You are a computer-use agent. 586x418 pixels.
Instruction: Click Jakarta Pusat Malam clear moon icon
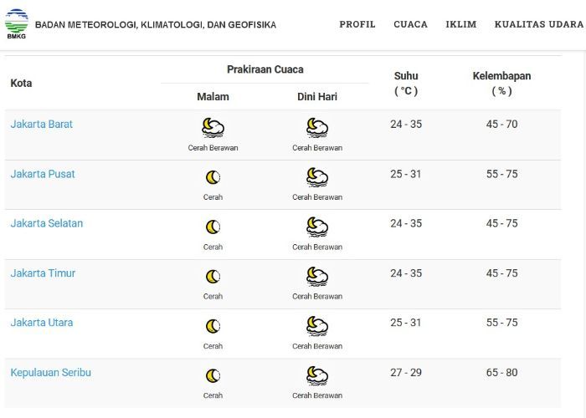point(213,177)
